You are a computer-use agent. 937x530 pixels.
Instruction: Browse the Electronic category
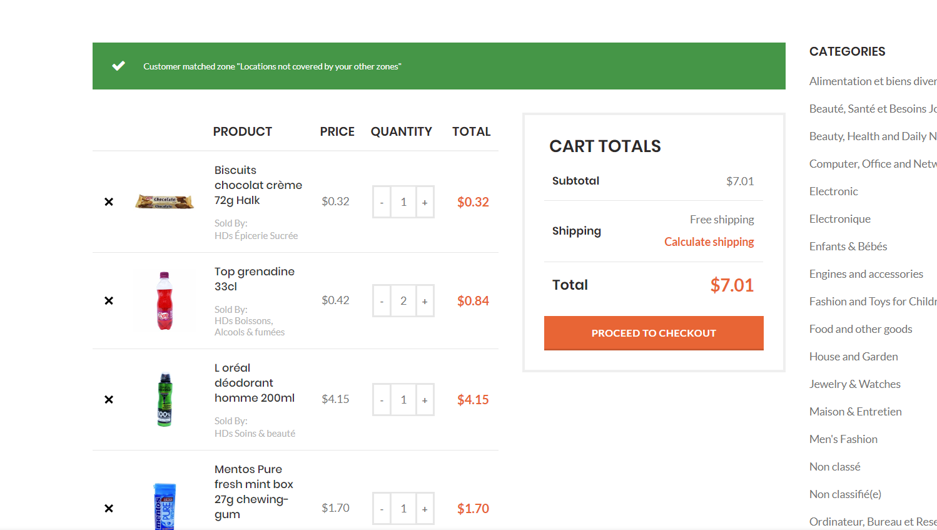pos(833,191)
